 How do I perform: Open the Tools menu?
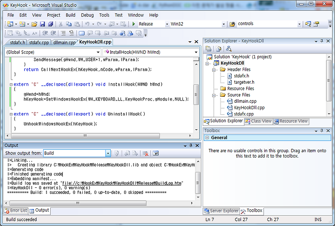click(x=104, y=15)
